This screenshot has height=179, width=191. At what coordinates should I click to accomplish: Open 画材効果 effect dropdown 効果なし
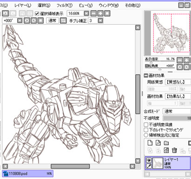pyautogui.click(x=178, y=96)
